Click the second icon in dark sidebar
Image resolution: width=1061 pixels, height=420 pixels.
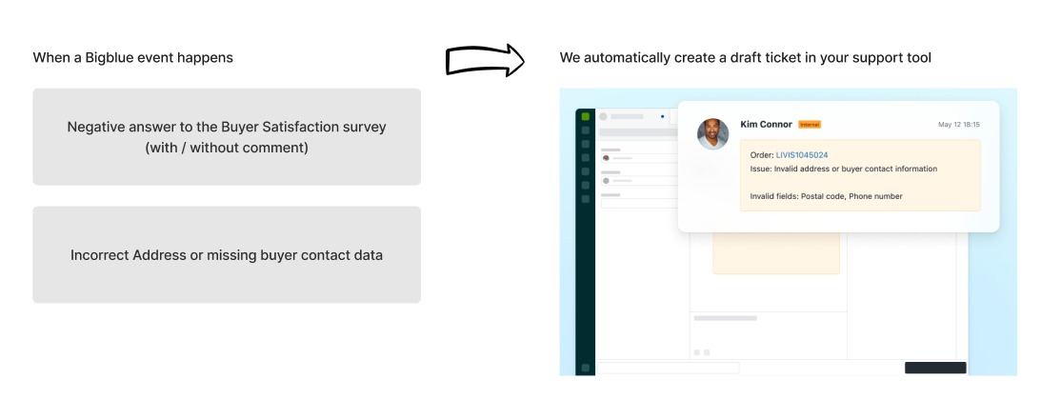pos(586,130)
